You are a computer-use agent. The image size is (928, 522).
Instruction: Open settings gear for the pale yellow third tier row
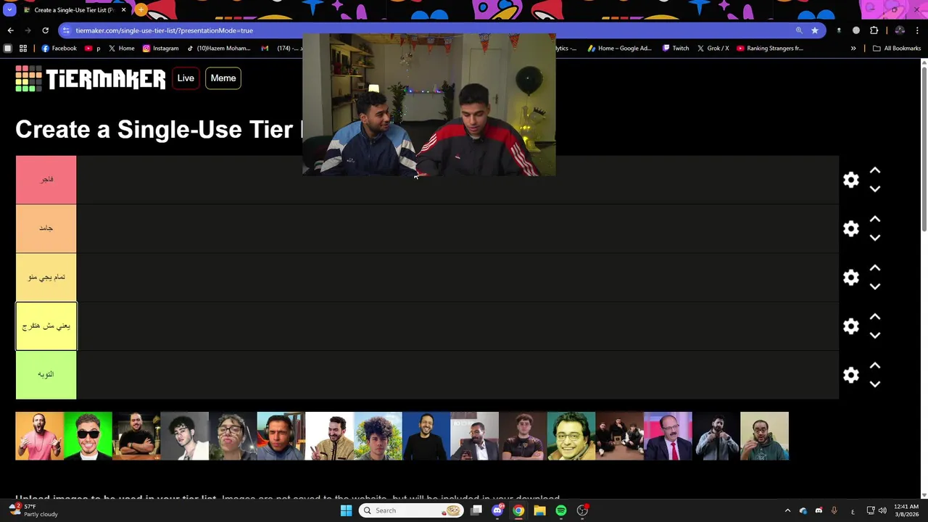[x=851, y=277]
